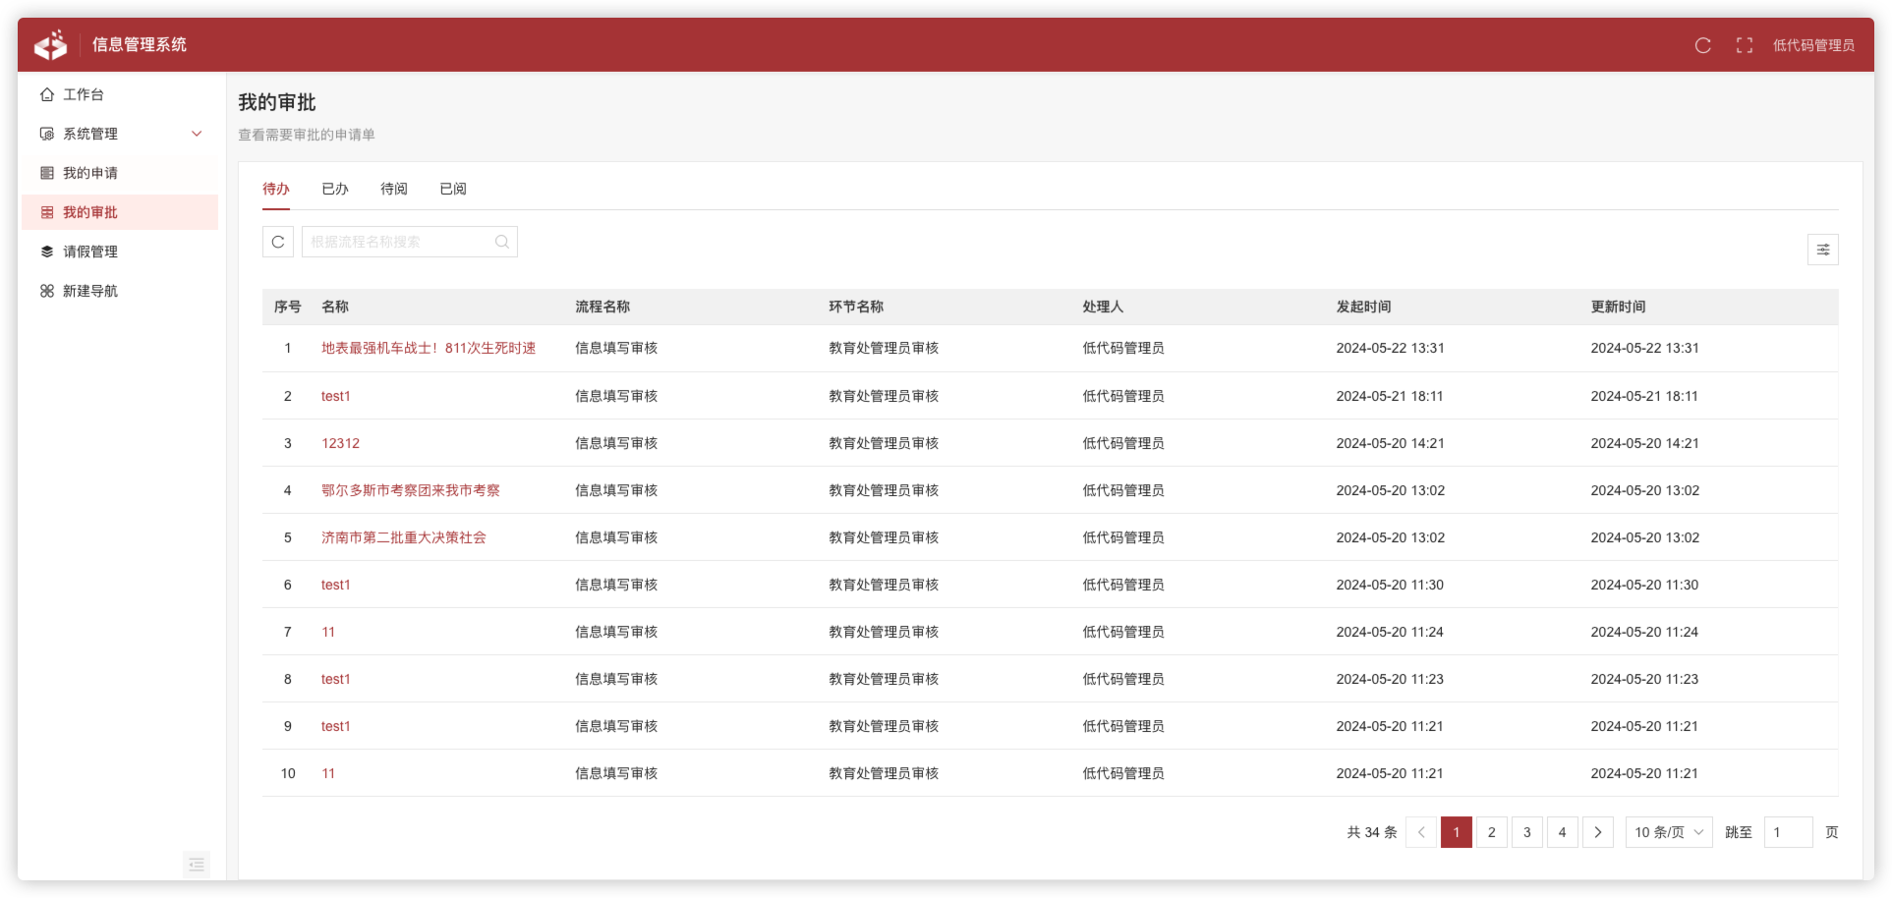
Task: Open the 12312 record link
Action: tap(340, 443)
